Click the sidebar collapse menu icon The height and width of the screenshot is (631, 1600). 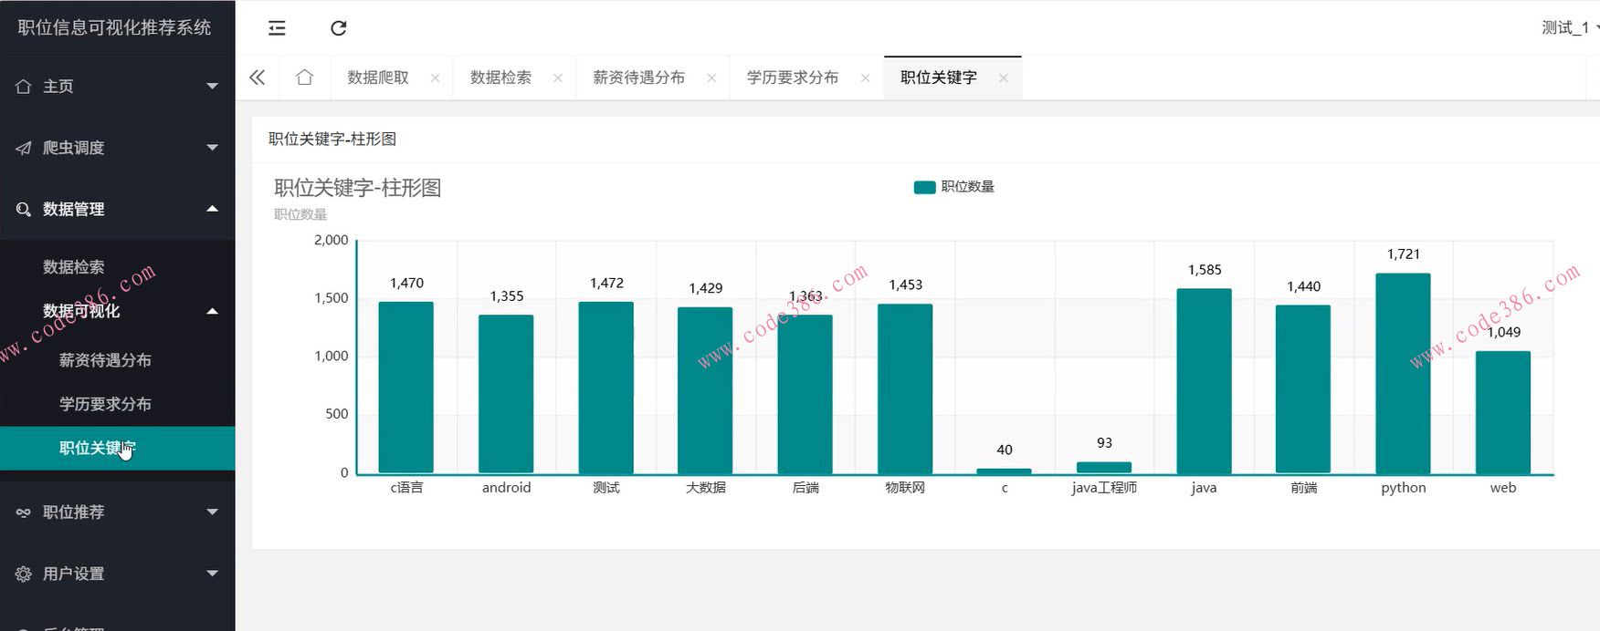click(x=277, y=28)
